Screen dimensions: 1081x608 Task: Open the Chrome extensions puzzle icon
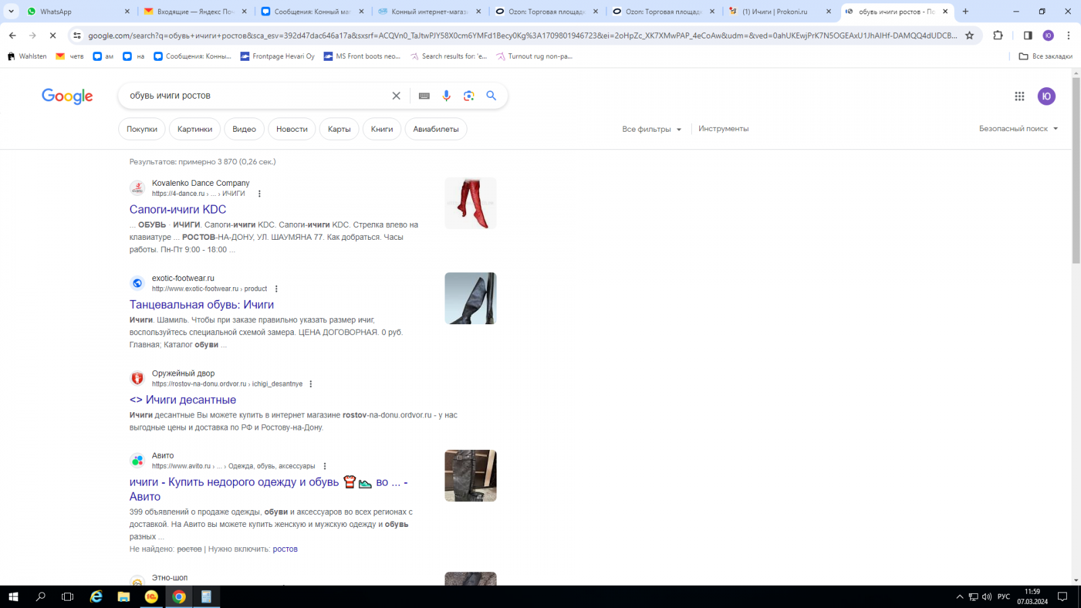click(x=998, y=35)
